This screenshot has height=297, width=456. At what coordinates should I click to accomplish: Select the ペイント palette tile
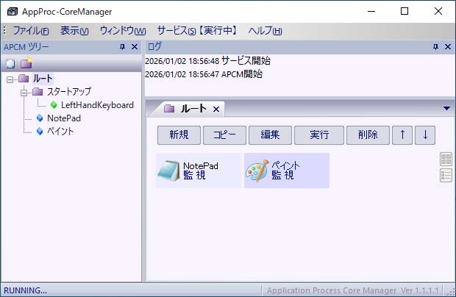[286, 171]
